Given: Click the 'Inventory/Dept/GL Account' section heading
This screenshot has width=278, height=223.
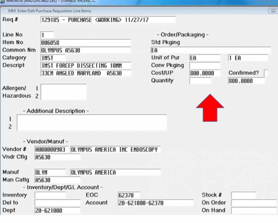Looking at the screenshot, I should pos(63,187).
